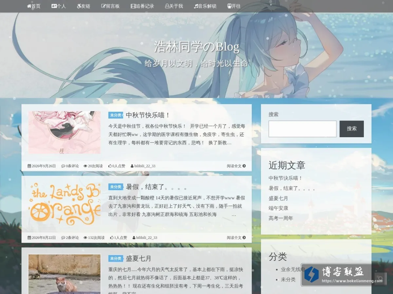
Task: Open the 追番记录 menu item
Action: (x=142, y=6)
